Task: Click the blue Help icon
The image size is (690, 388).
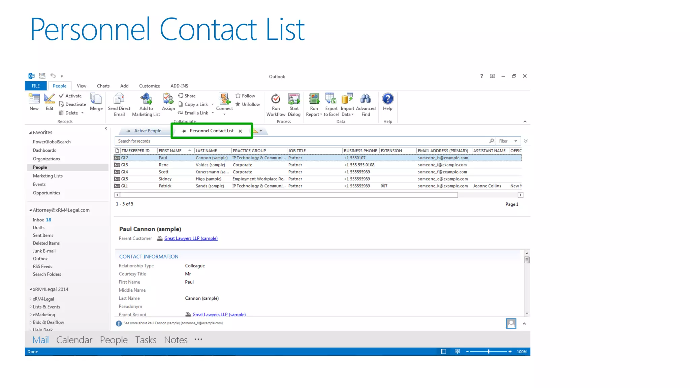Action: pyautogui.click(x=388, y=99)
